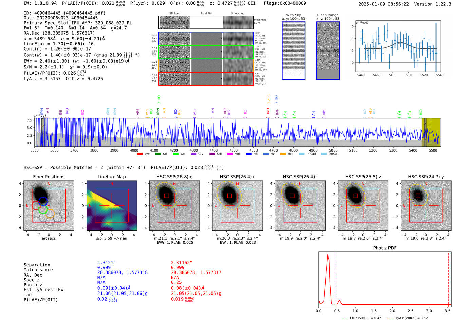The image size is (475, 323).
Task: Click the light-blue (K)CaII legend swatch
Action: click(301, 154)
